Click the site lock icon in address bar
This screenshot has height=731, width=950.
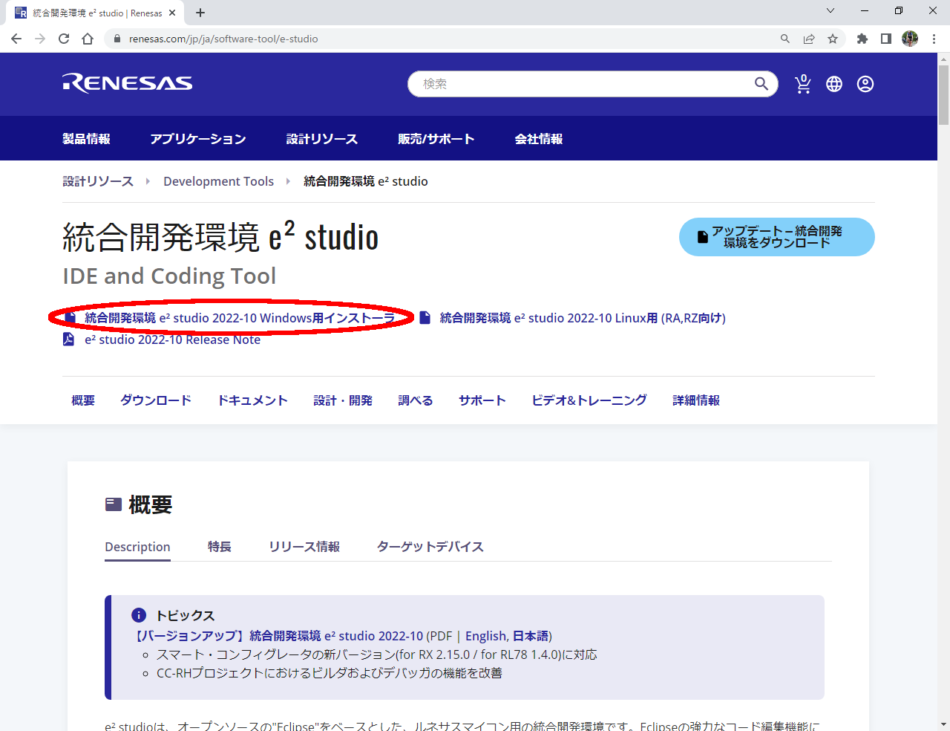click(117, 39)
